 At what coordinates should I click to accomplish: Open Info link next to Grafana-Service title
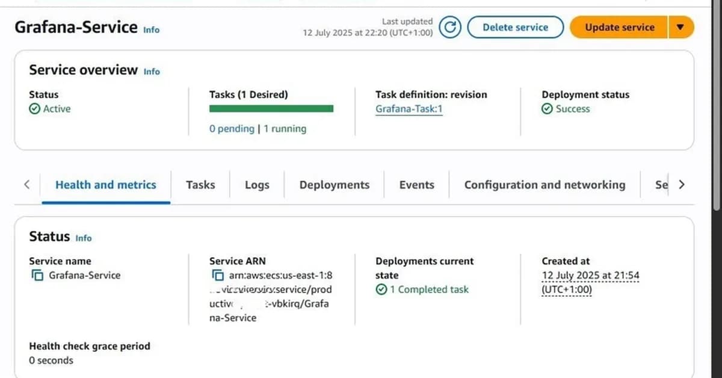point(152,29)
